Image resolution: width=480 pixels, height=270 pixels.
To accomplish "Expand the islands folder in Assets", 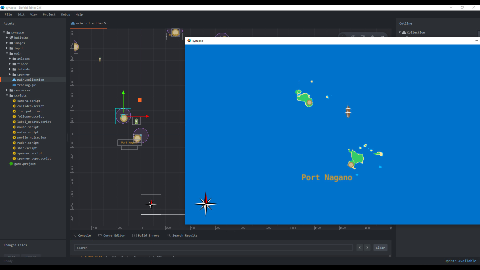I will click(x=10, y=69).
